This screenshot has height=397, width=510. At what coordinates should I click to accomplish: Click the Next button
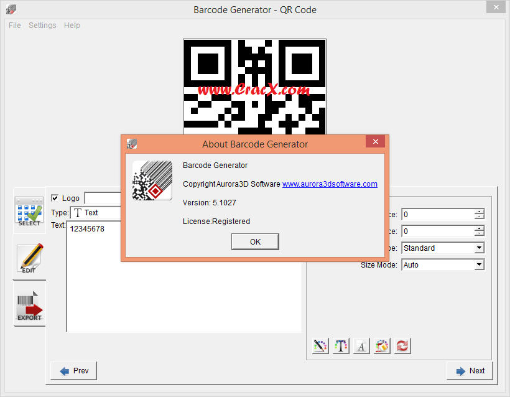point(470,371)
